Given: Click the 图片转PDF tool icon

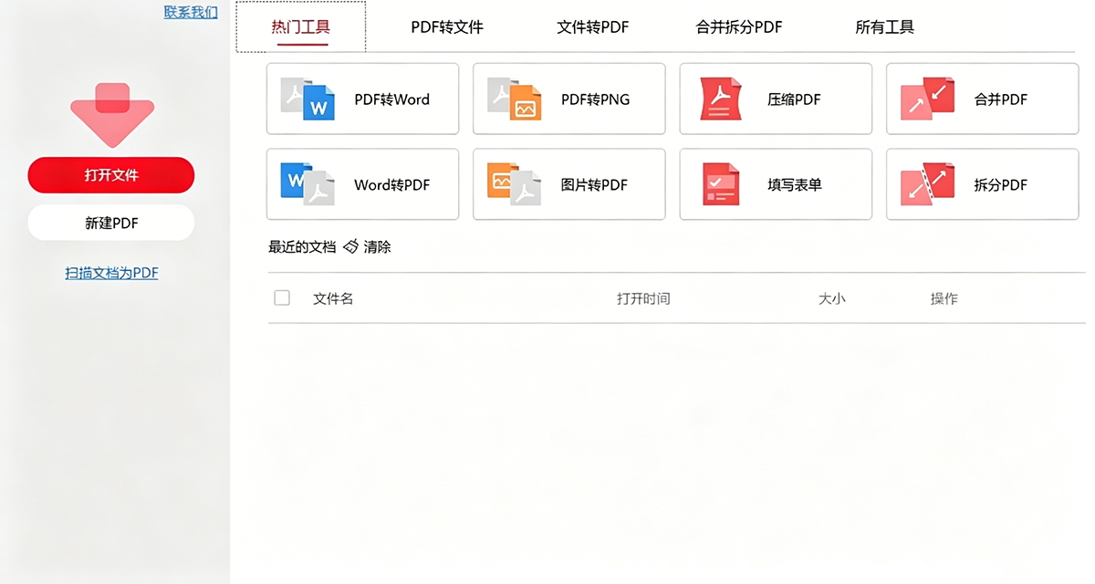Looking at the screenshot, I should [515, 183].
